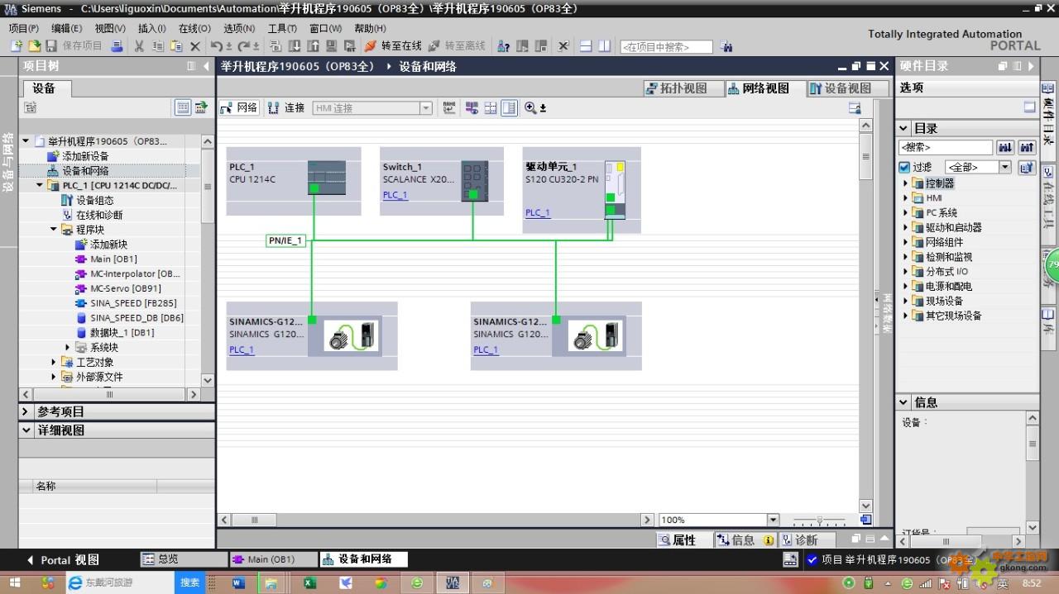
Task: Collapse the catalog section header
Action: (904, 128)
